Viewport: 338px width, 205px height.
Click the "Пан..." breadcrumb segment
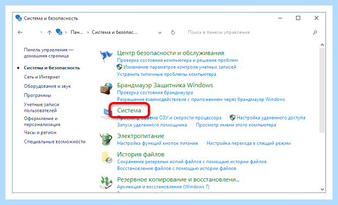pyautogui.click(x=77, y=32)
